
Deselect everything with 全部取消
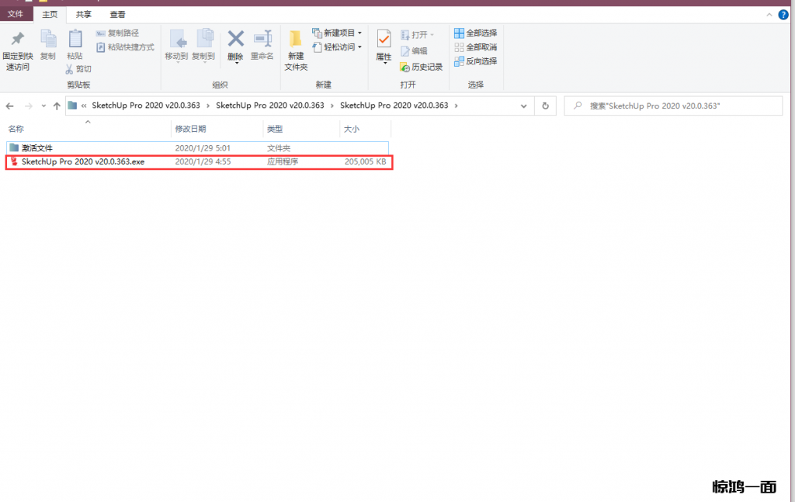point(475,47)
